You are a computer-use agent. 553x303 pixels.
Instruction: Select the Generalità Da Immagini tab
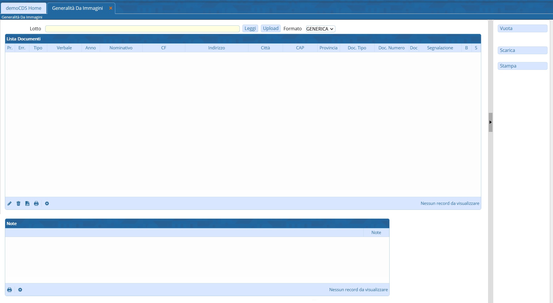tap(77, 8)
